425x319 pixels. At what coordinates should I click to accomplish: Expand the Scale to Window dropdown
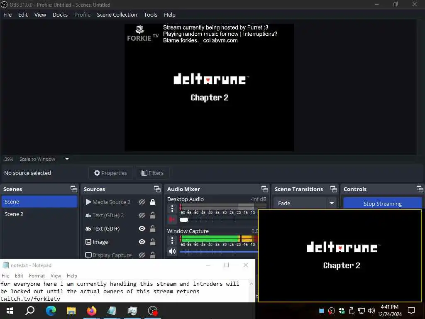coord(67,159)
